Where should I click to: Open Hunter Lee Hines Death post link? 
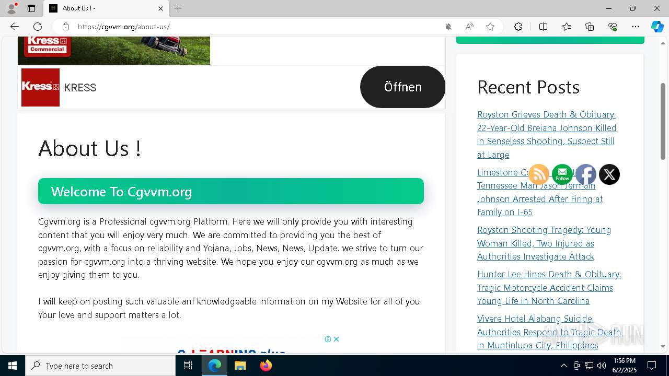click(x=549, y=288)
